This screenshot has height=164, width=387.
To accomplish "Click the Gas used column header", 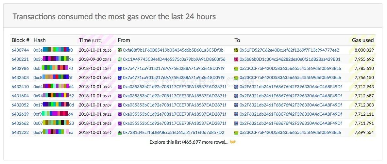I will point(363,40).
